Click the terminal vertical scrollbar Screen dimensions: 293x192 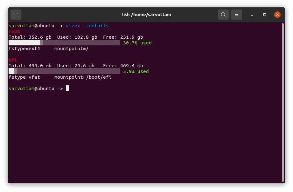click(x=283, y=102)
